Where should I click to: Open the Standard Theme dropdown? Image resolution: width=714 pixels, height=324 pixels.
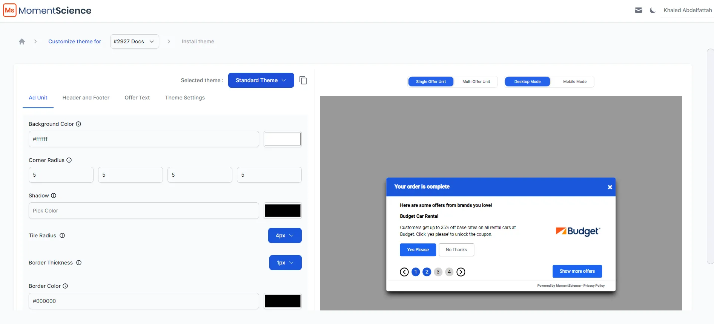[x=261, y=80]
